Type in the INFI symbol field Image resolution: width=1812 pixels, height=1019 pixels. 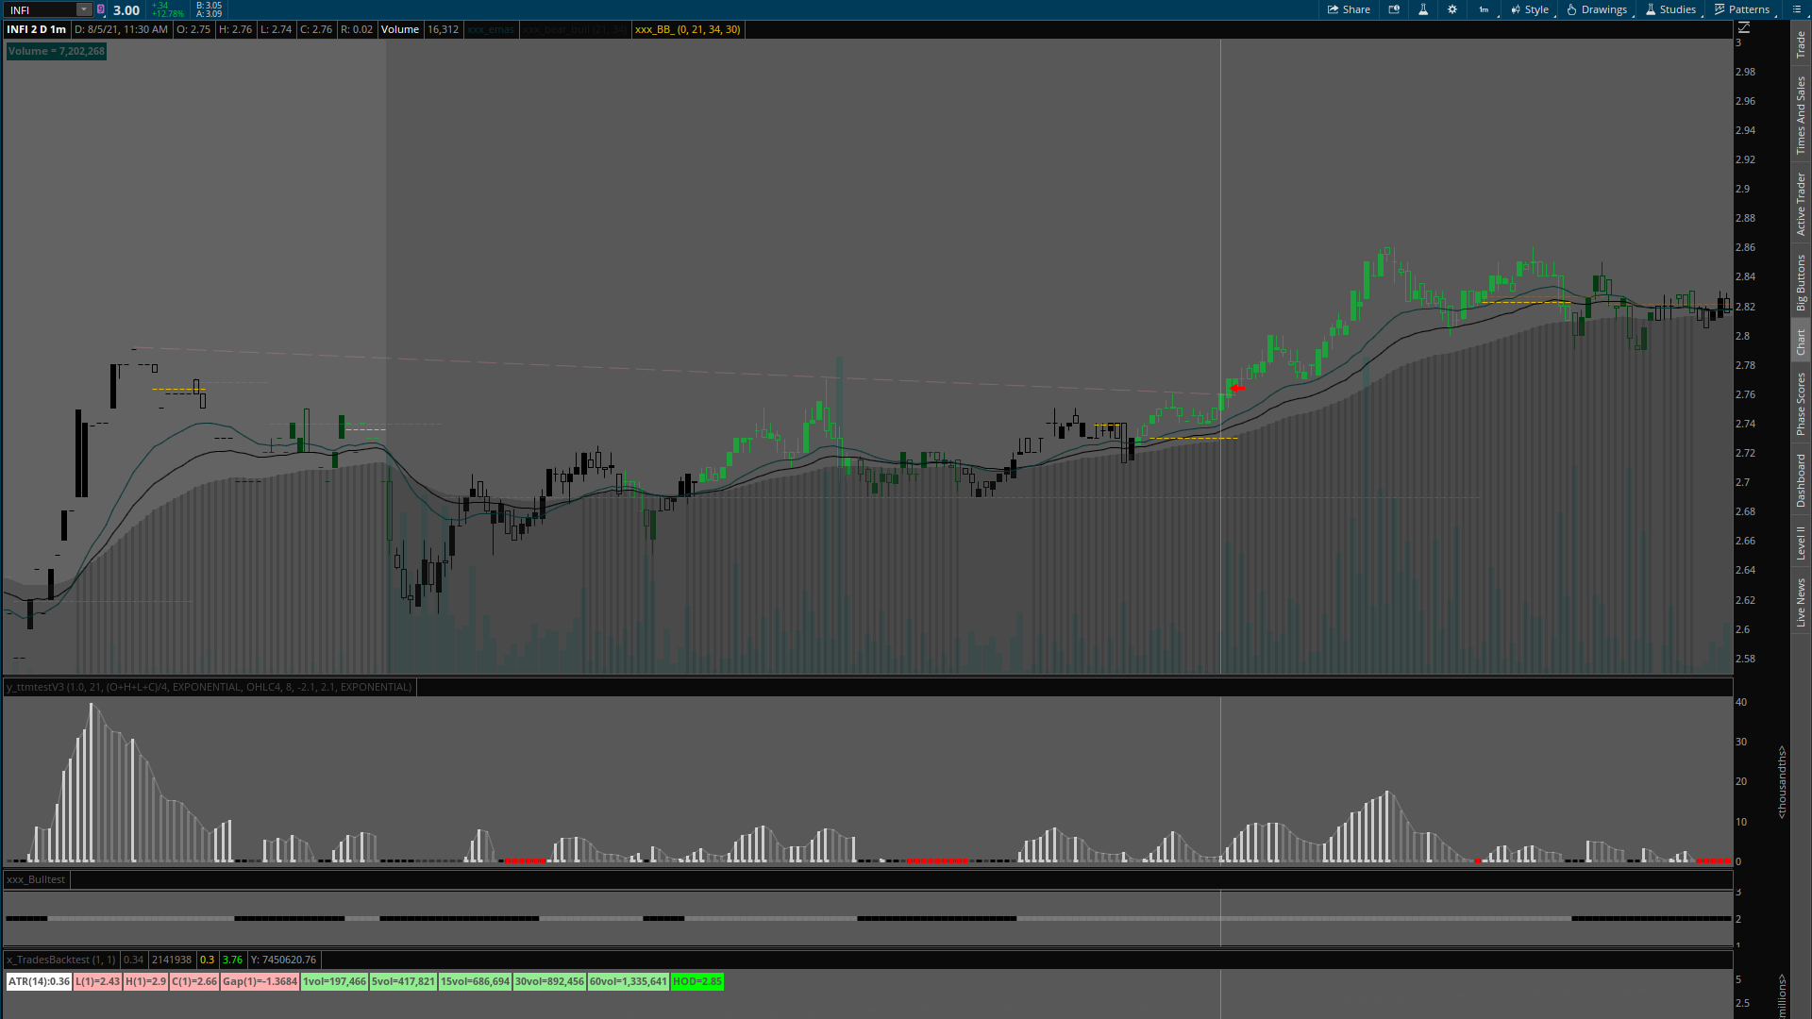pos(40,9)
